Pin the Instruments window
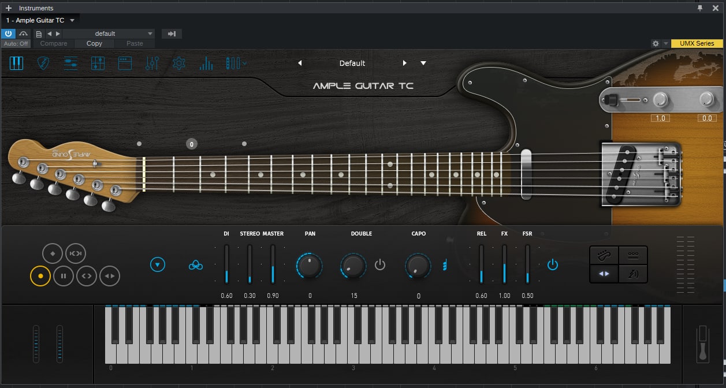 [701, 8]
